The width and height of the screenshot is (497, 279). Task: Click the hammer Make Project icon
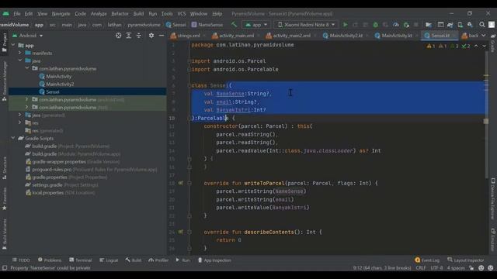point(234,24)
